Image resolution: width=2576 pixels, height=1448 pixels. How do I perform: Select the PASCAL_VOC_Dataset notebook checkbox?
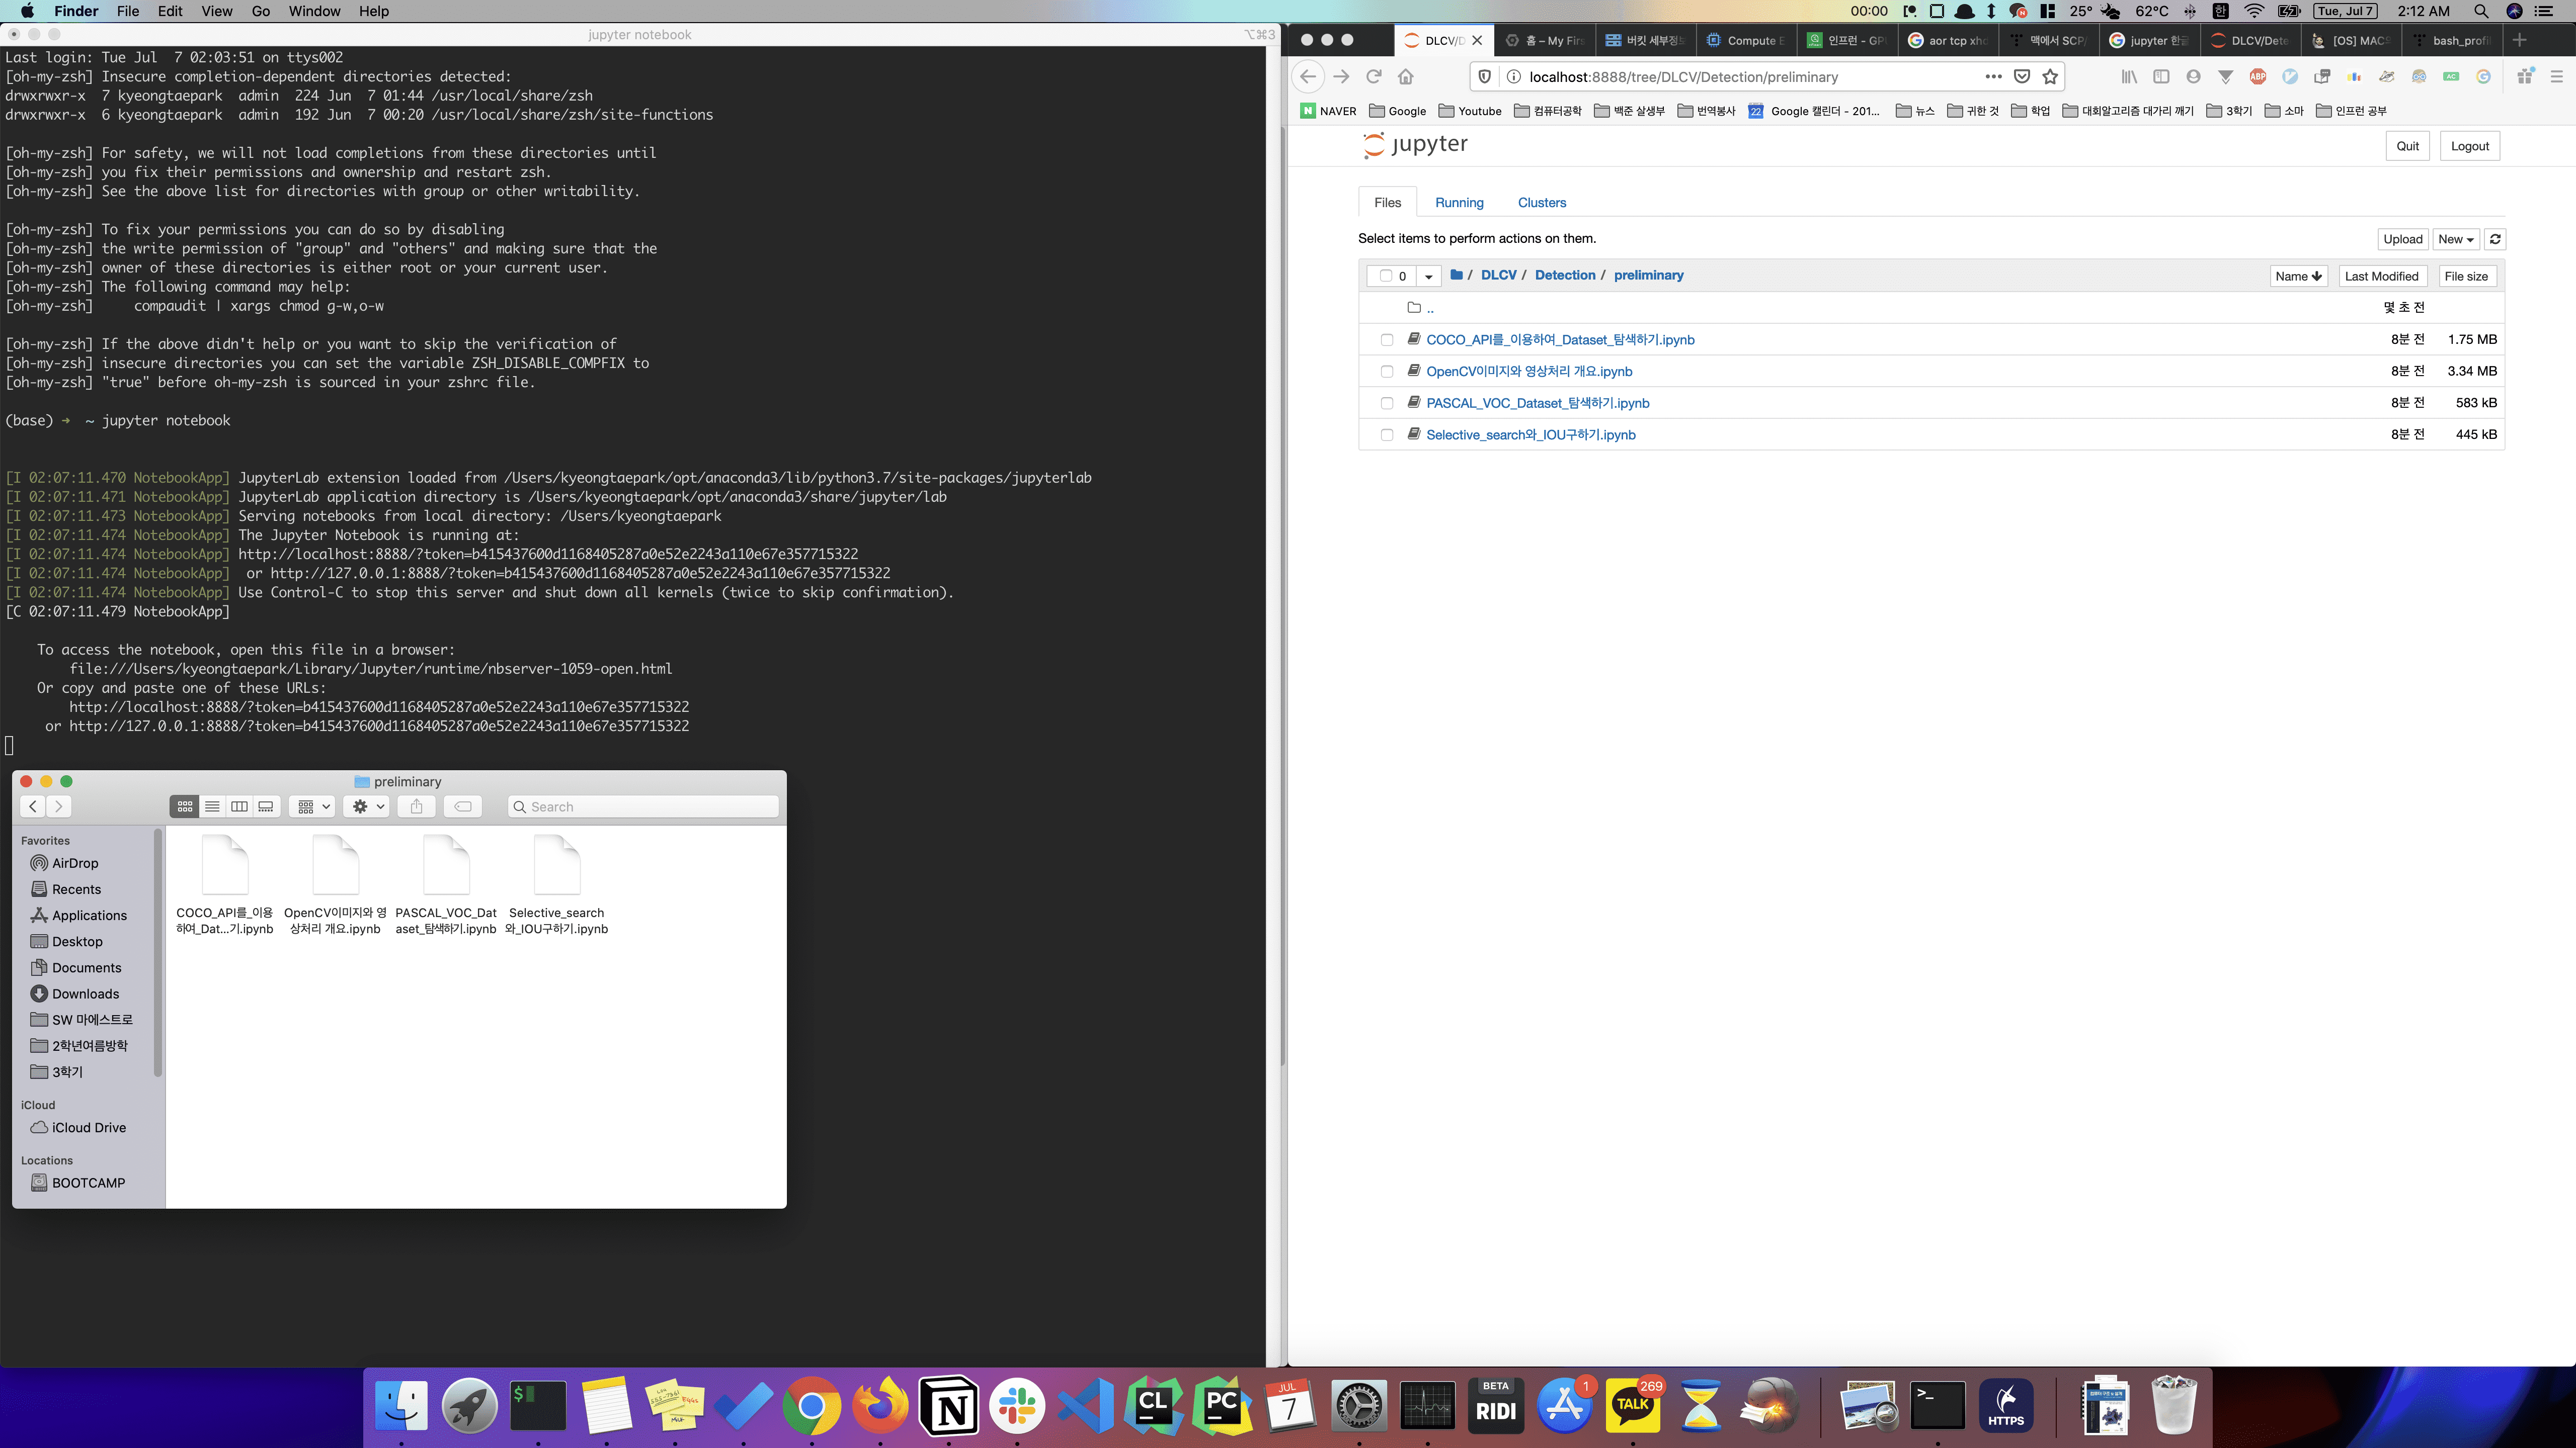click(x=1386, y=404)
